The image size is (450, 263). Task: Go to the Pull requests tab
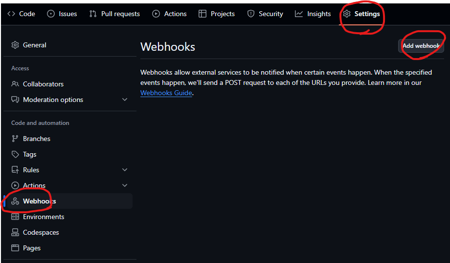pyautogui.click(x=114, y=14)
